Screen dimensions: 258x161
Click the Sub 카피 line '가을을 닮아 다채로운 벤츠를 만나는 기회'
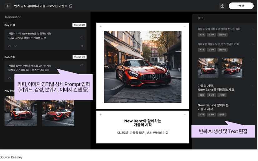30,66
